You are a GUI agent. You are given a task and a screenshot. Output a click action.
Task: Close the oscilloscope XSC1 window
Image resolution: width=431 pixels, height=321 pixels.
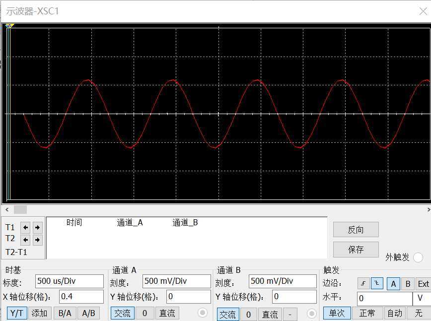(423, 11)
